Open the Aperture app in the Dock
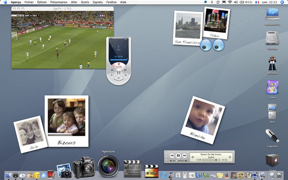 pyautogui.click(x=108, y=166)
